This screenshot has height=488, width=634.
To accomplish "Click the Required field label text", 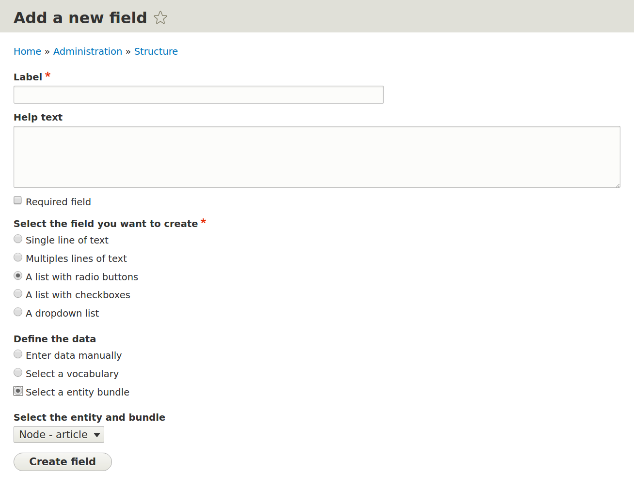I will tap(58, 202).
